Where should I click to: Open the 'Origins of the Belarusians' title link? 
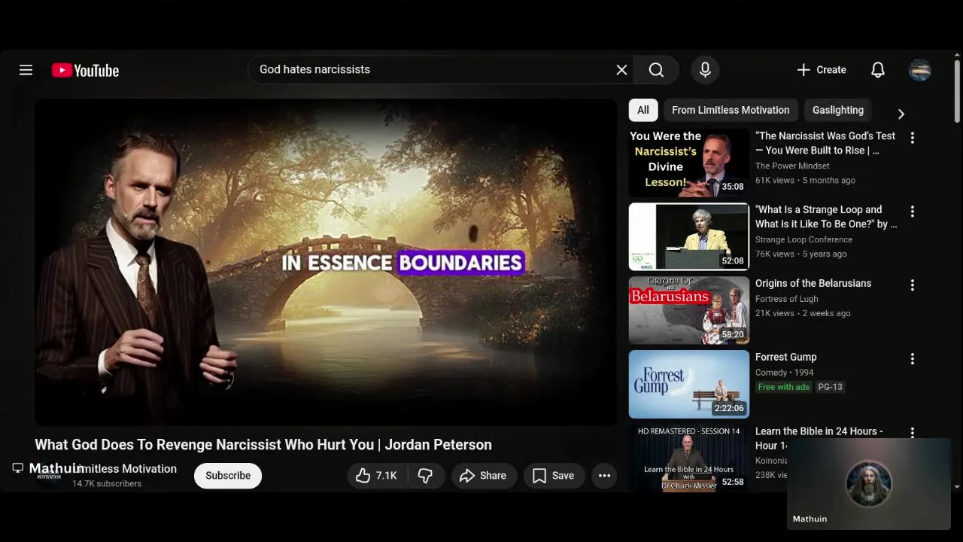(x=813, y=283)
